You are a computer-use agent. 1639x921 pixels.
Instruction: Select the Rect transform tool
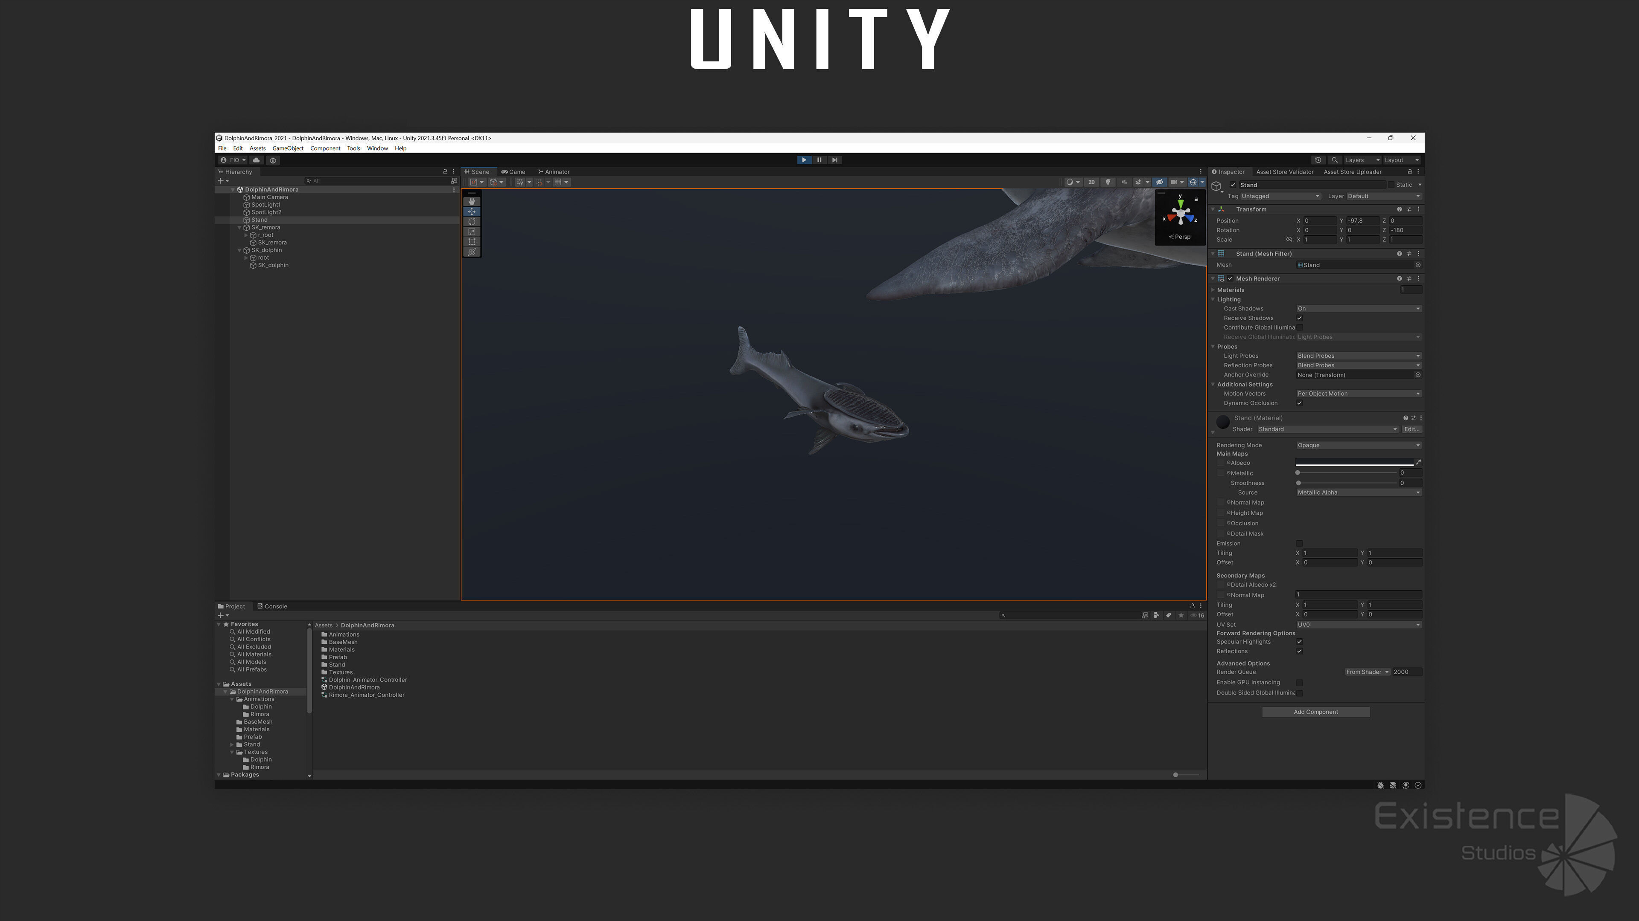472,242
